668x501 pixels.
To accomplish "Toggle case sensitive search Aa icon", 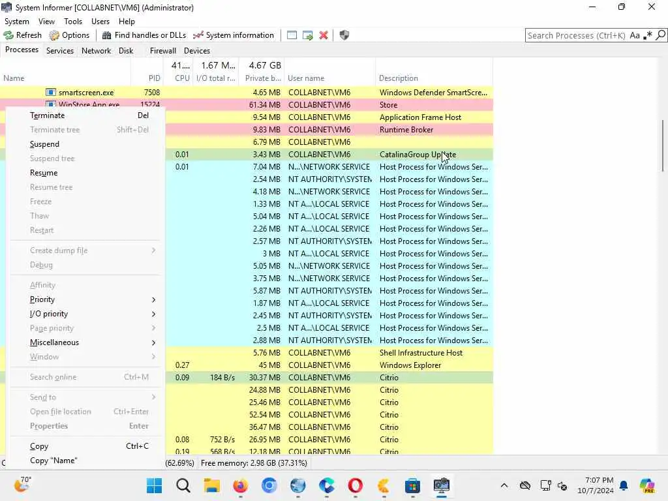I will pos(635,35).
